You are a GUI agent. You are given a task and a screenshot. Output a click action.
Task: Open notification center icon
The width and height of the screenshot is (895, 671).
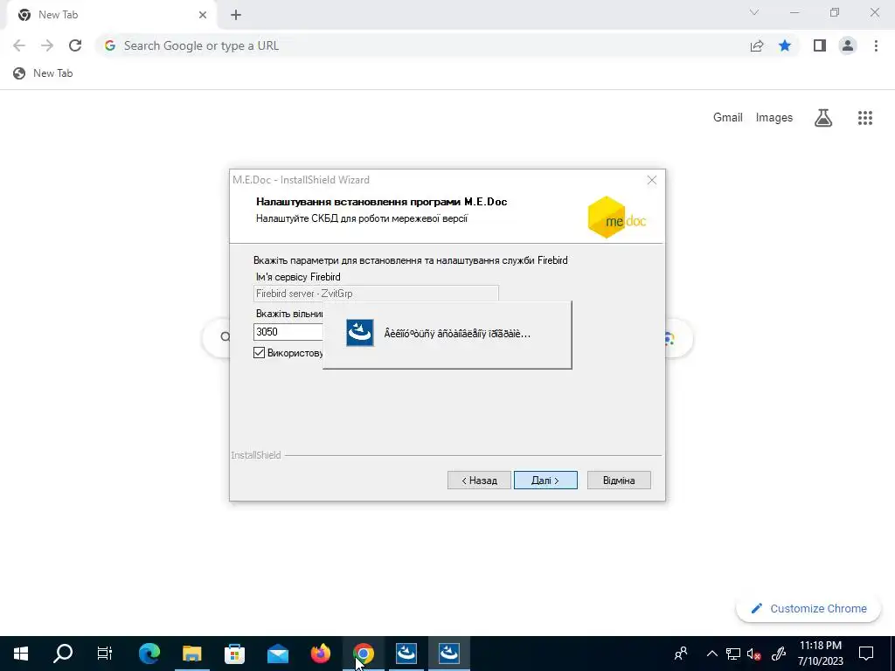pos(866,654)
